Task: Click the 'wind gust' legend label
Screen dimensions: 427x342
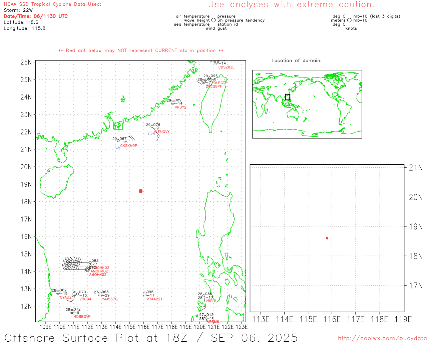Action: 216,28
